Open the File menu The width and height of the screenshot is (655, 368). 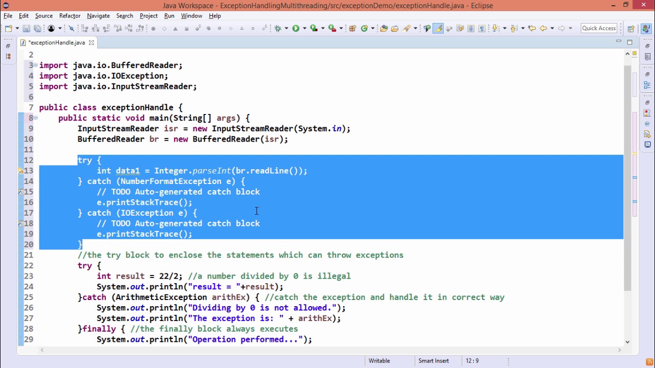coord(8,16)
